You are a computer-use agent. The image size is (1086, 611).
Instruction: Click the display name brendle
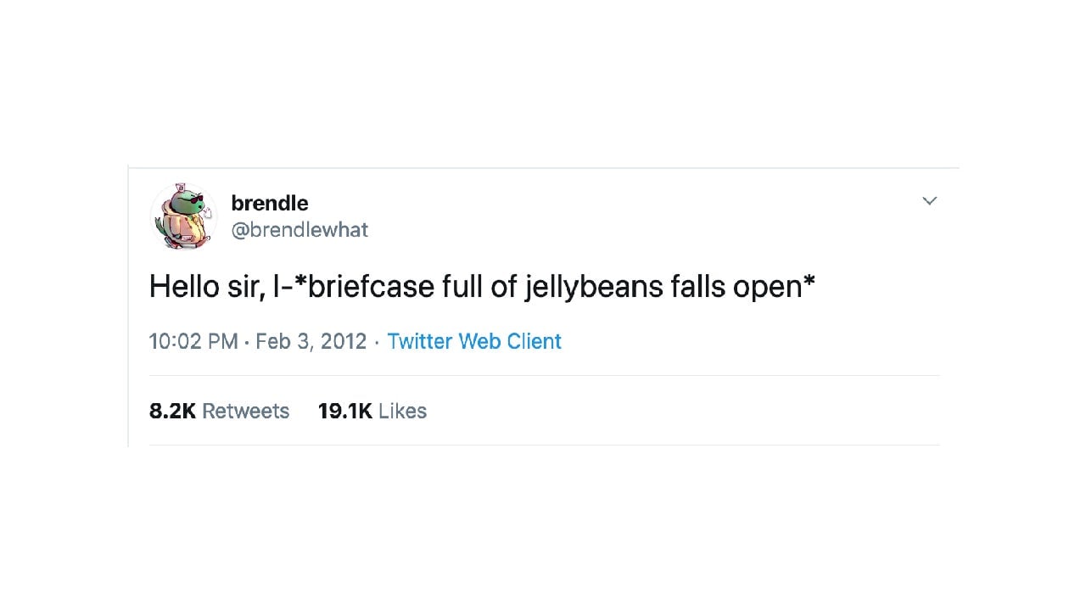pos(269,203)
